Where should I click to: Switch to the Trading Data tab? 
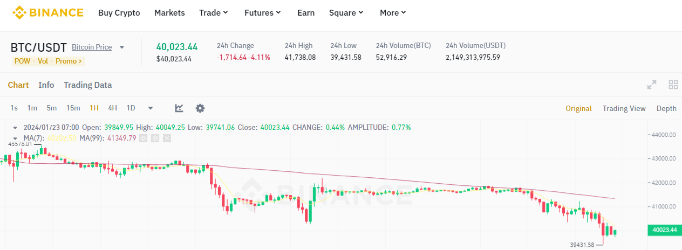88,85
